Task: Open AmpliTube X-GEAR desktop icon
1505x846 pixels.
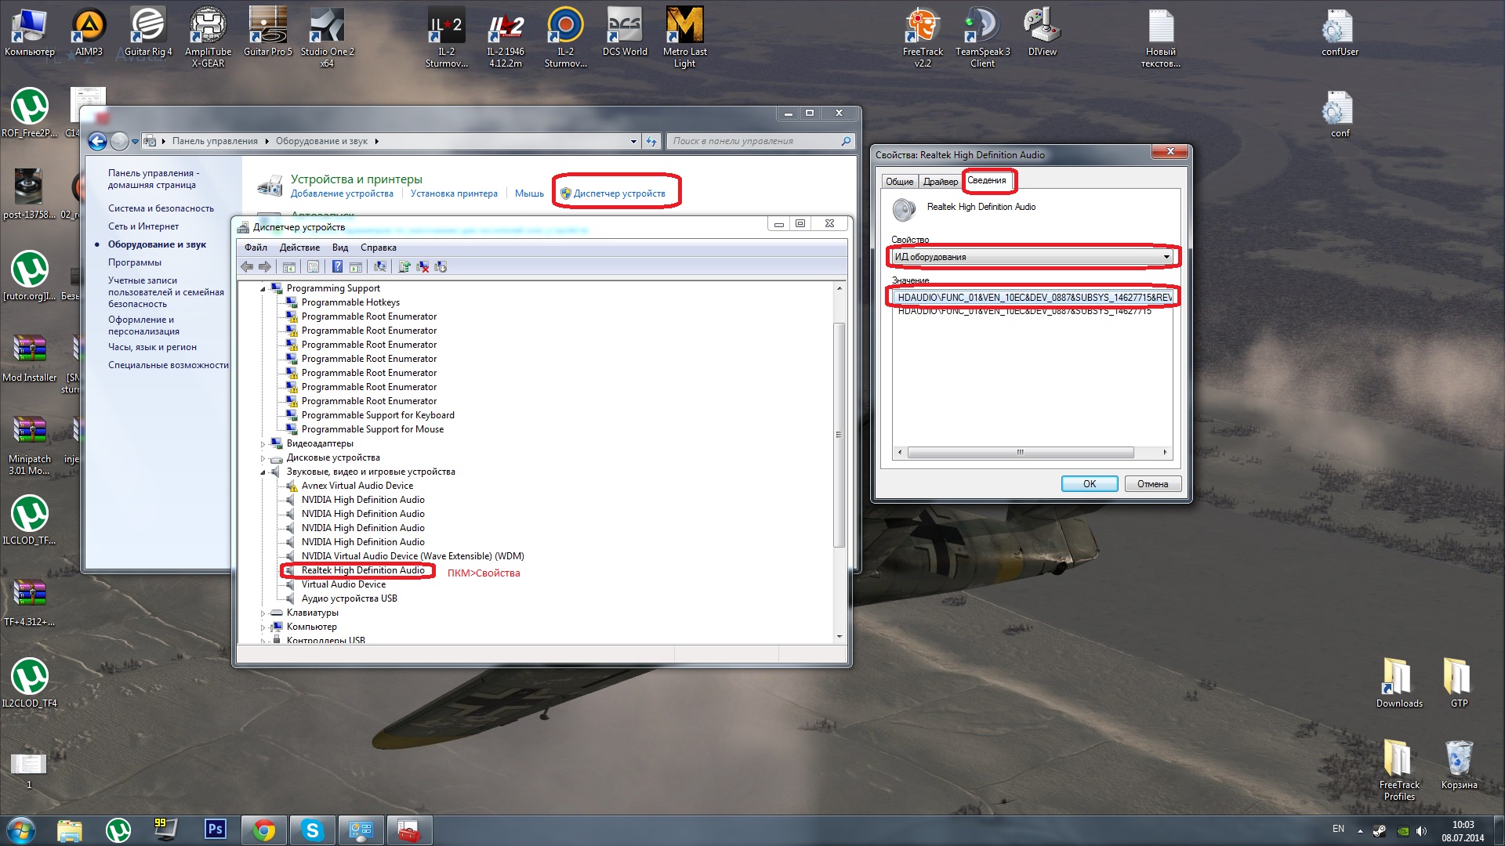Action: [x=208, y=38]
